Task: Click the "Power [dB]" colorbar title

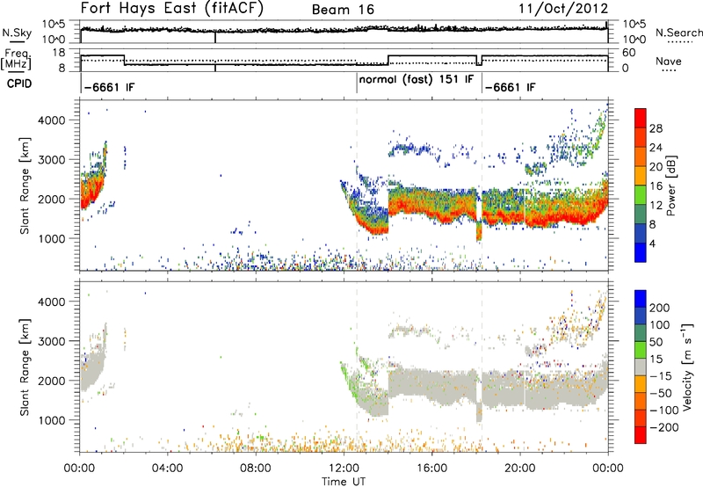Action: (670, 185)
